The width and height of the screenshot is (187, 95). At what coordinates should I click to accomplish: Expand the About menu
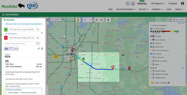point(179,9)
